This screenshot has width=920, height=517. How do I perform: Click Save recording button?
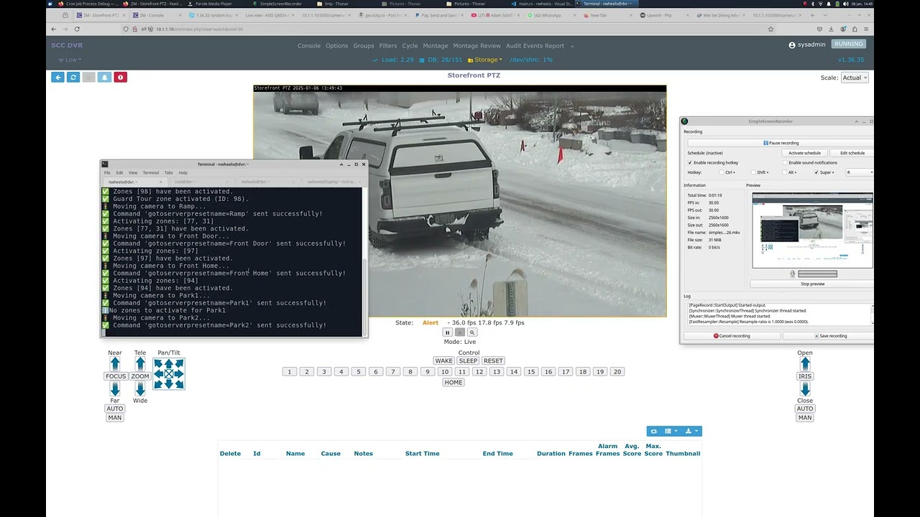[830, 336]
